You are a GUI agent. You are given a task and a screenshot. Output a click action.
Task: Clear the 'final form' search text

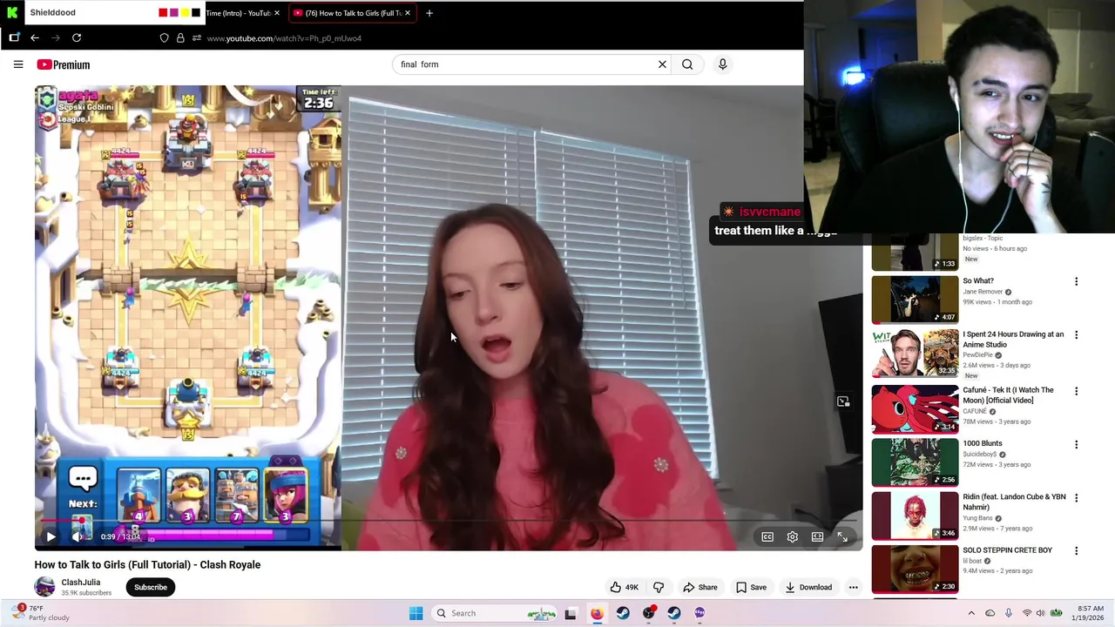[x=662, y=64]
